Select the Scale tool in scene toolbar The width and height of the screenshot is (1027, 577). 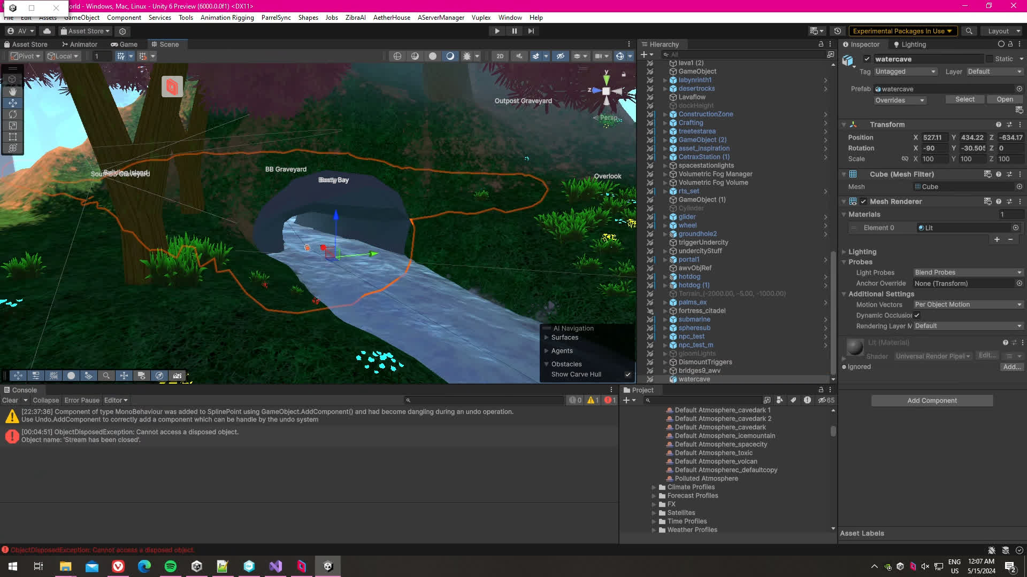coord(13,126)
